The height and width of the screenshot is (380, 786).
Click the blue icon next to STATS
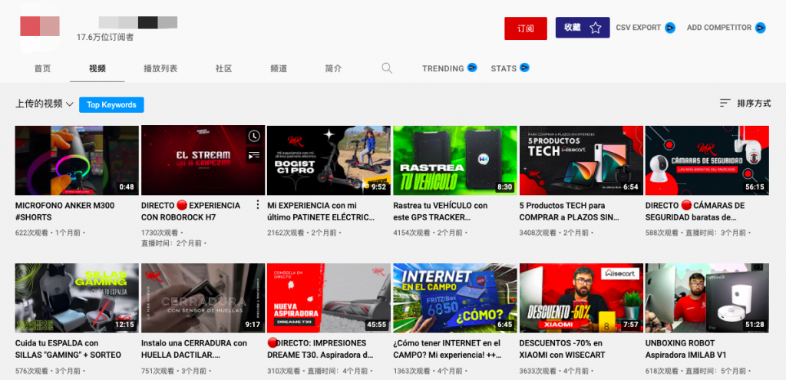point(524,68)
